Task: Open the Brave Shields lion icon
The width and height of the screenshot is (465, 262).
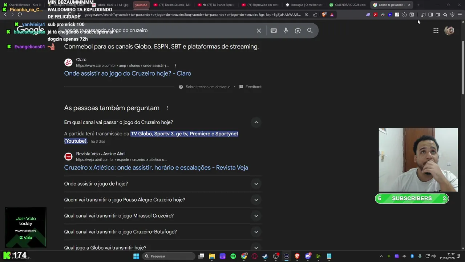Action: 324,15
